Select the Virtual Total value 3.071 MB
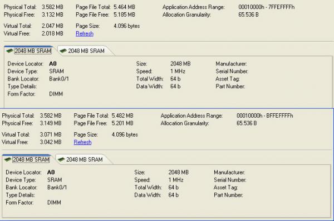 (x=51, y=134)
